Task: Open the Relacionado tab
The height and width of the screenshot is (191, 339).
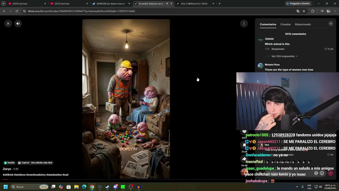Action: [x=303, y=24]
